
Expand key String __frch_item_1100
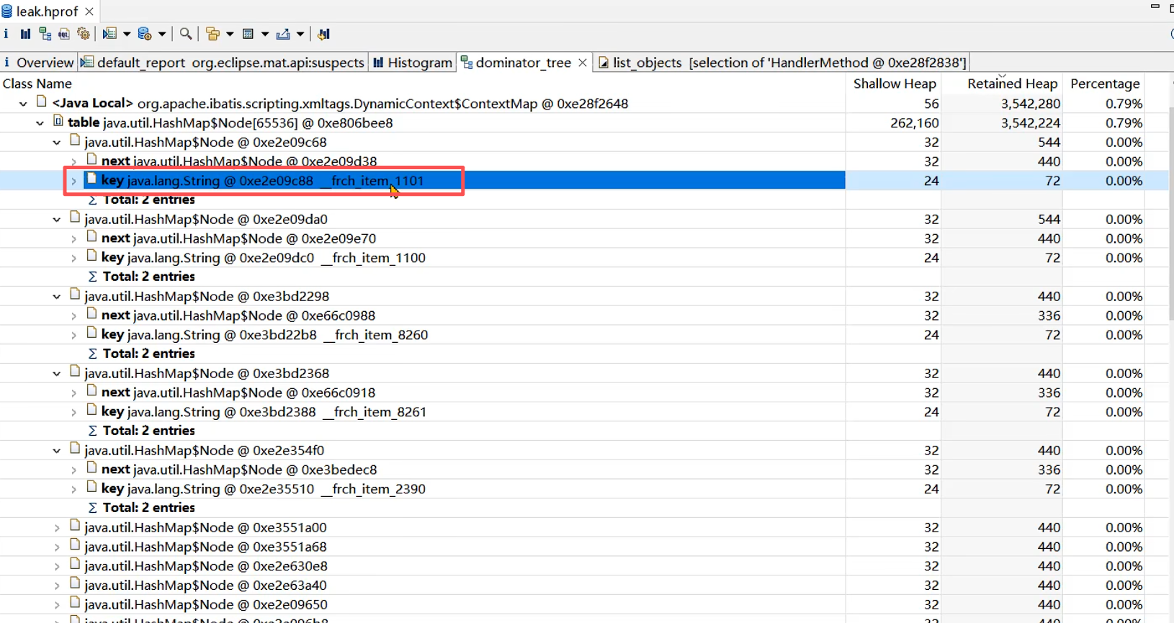(x=73, y=258)
